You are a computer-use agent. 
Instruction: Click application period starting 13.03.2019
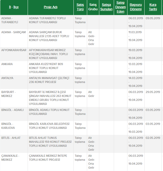[x=135, y=68]
